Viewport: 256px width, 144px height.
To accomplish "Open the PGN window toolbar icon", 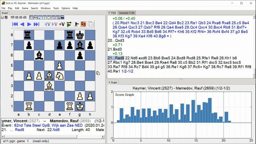I will coord(36,18).
